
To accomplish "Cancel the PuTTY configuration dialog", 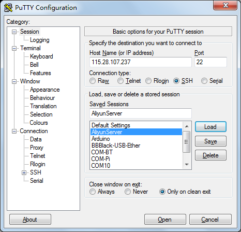I will (x=210, y=220).
